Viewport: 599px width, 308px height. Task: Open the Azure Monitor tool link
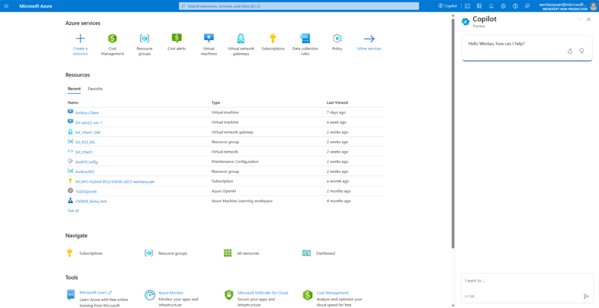pos(171,292)
